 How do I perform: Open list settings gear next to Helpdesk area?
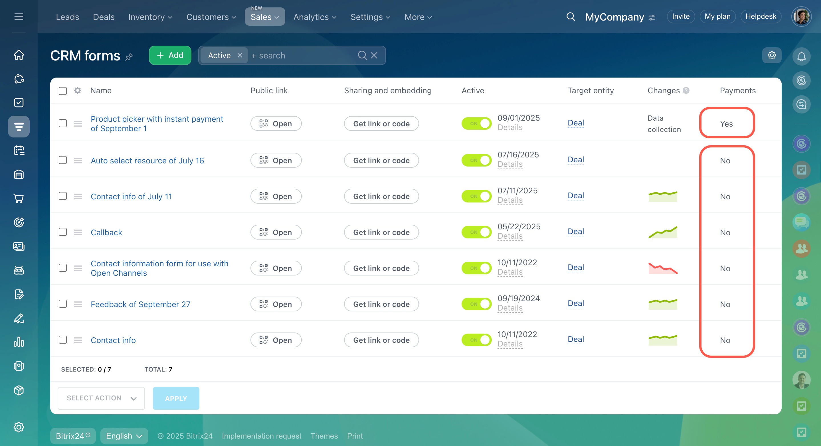point(772,55)
